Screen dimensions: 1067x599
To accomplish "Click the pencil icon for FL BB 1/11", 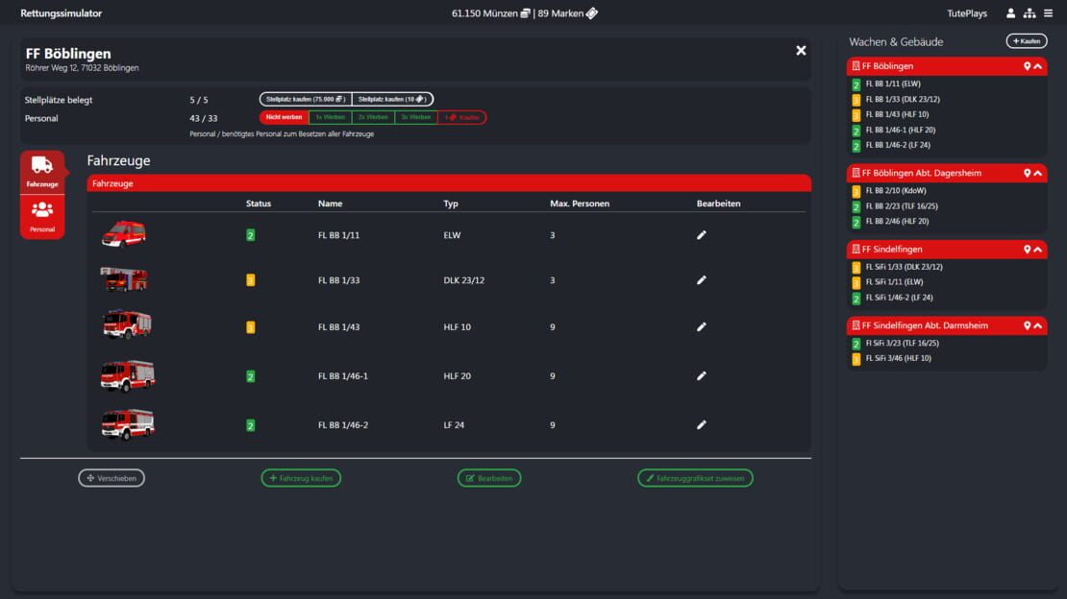I will point(701,235).
